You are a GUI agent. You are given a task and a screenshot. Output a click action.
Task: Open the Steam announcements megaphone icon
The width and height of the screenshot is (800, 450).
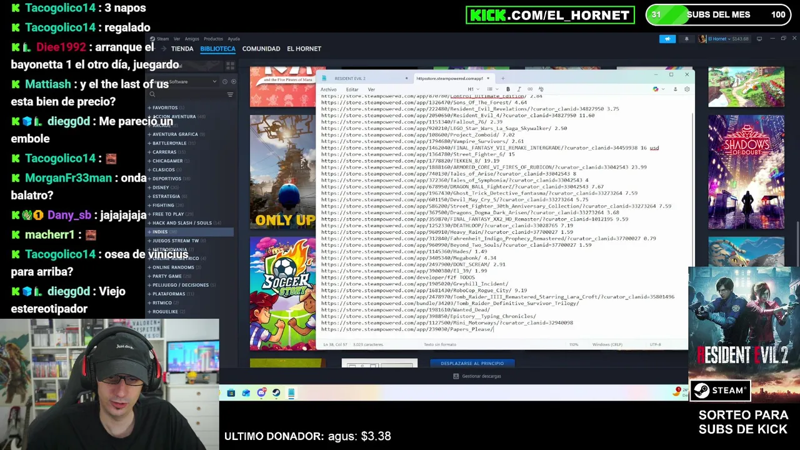(x=667, y=39)
